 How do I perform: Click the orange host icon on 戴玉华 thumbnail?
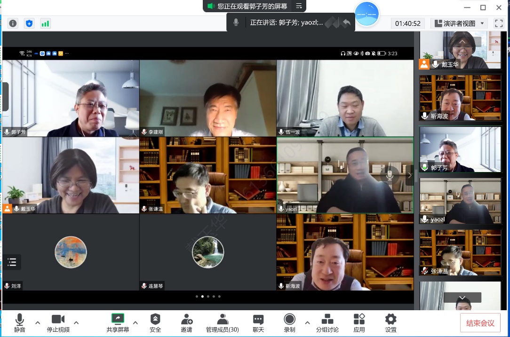[424, 64]
